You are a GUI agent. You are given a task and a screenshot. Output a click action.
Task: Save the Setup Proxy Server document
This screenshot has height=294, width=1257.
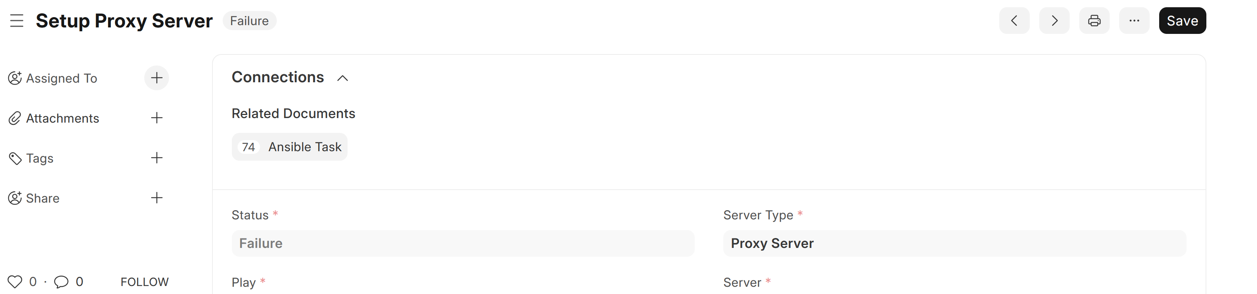pyautogui.click(x=1182, y=21)
